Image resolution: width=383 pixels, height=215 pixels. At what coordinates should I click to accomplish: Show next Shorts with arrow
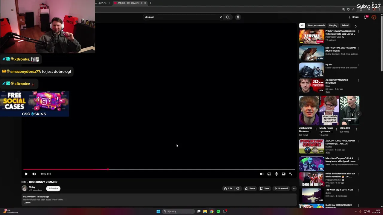358,114
